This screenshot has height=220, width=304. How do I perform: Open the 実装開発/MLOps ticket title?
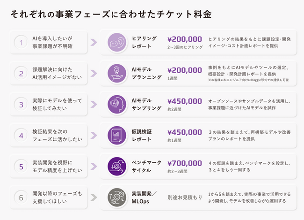coord(144,197)
